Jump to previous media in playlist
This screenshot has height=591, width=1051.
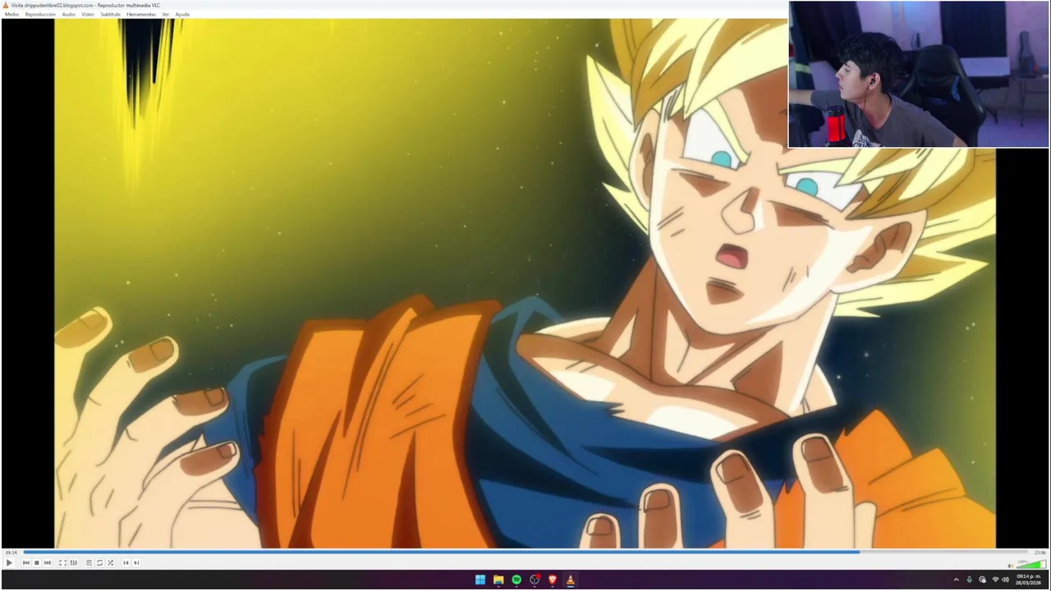tap(26, 562)
